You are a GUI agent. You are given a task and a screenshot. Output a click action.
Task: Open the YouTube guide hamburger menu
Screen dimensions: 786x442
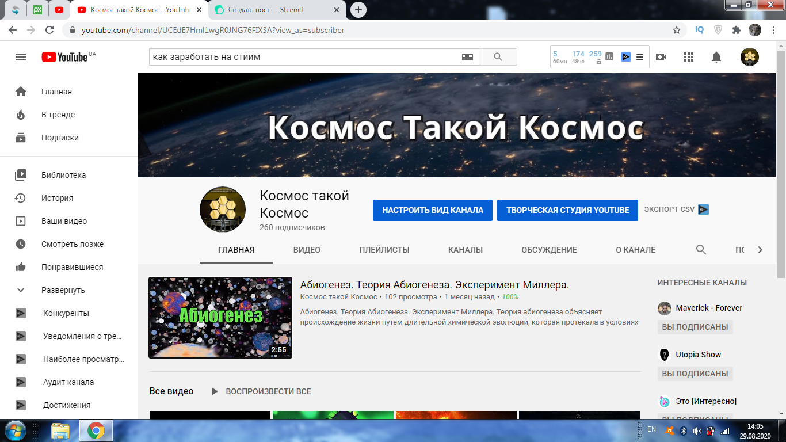point(21,57)
